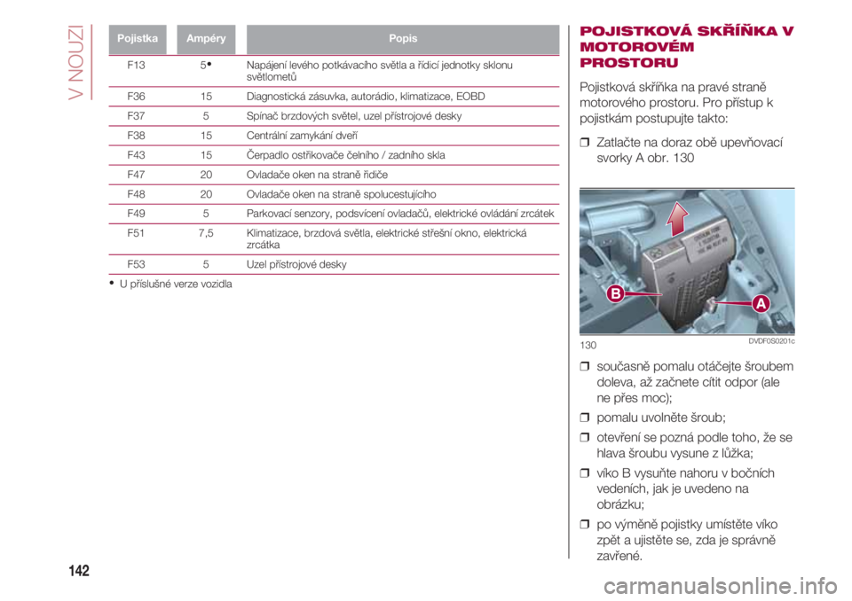Click description 'Ovladače oken na straně řidiče'

coord(318,175)
